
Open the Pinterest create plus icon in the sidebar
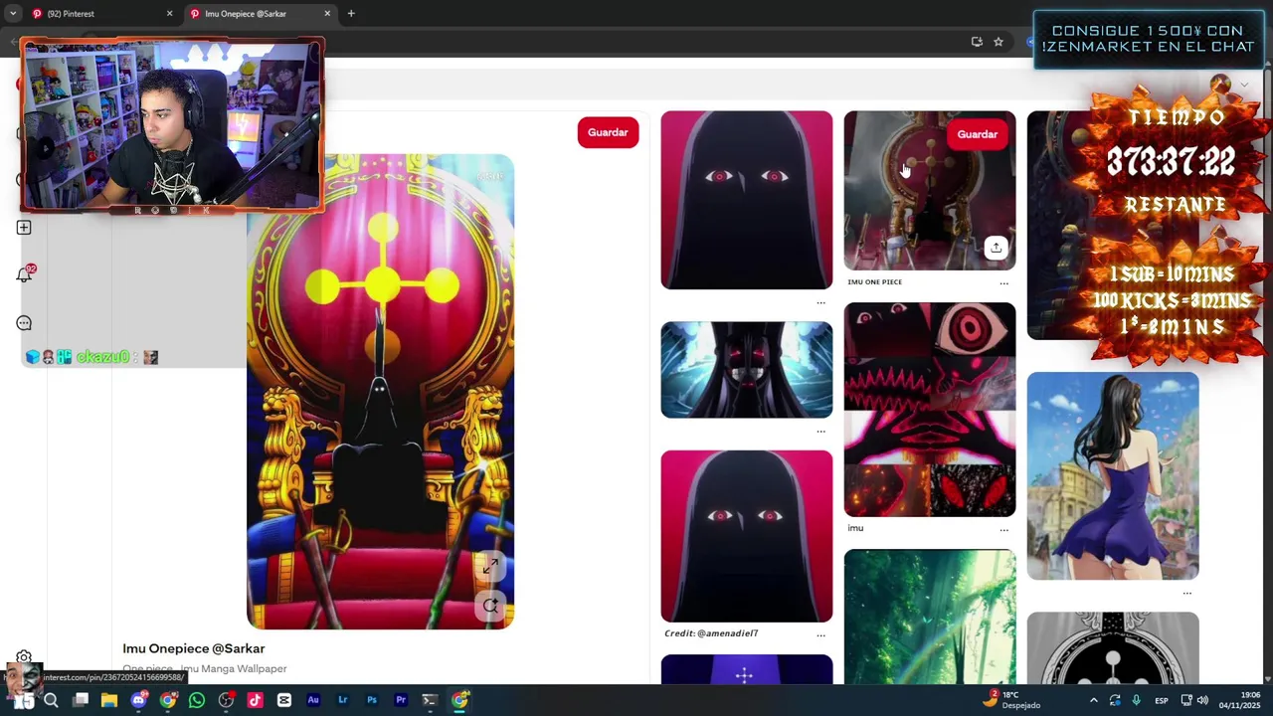coord(24,228)
